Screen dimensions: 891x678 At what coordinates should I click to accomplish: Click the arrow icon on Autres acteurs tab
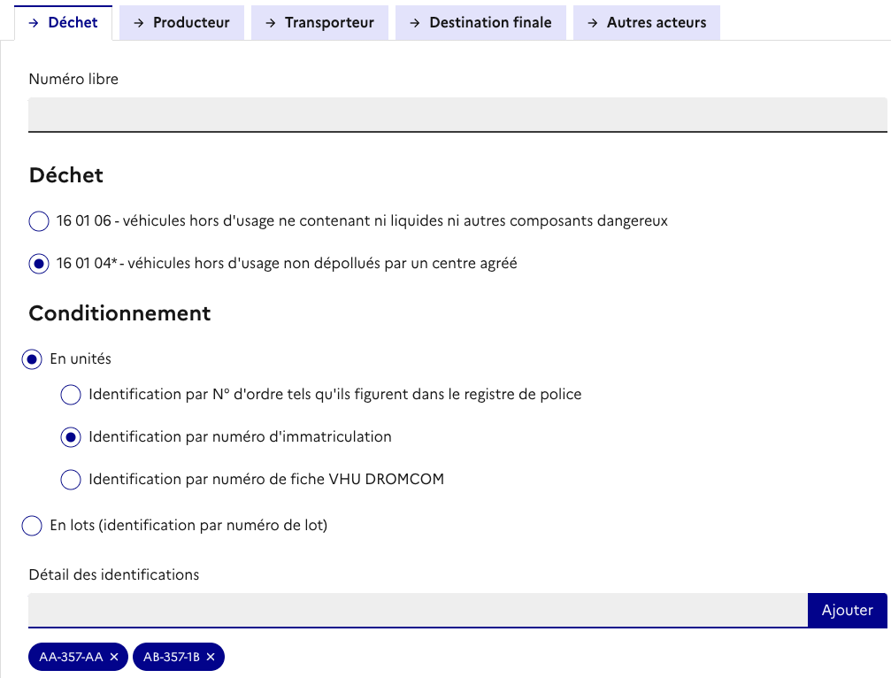(x=593, y=23)
